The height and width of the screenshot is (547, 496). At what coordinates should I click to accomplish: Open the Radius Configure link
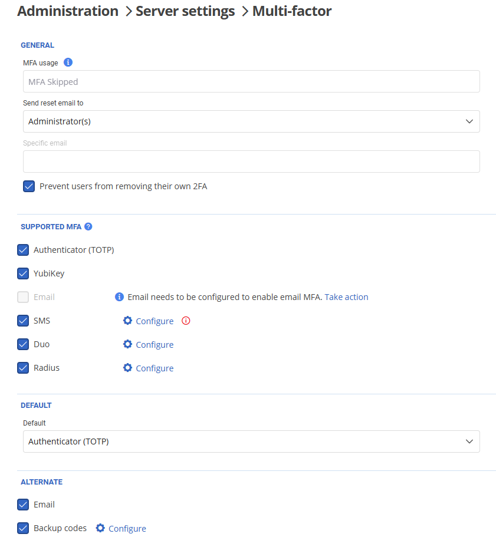click(155, 368)
